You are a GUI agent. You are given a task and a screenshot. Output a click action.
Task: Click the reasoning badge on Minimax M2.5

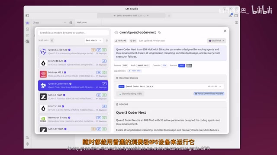[104, 72]
